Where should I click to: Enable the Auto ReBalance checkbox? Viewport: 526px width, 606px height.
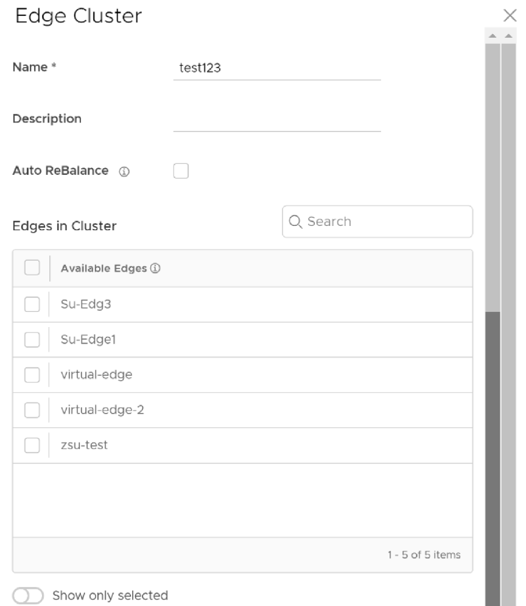click(x=181, y=171)
